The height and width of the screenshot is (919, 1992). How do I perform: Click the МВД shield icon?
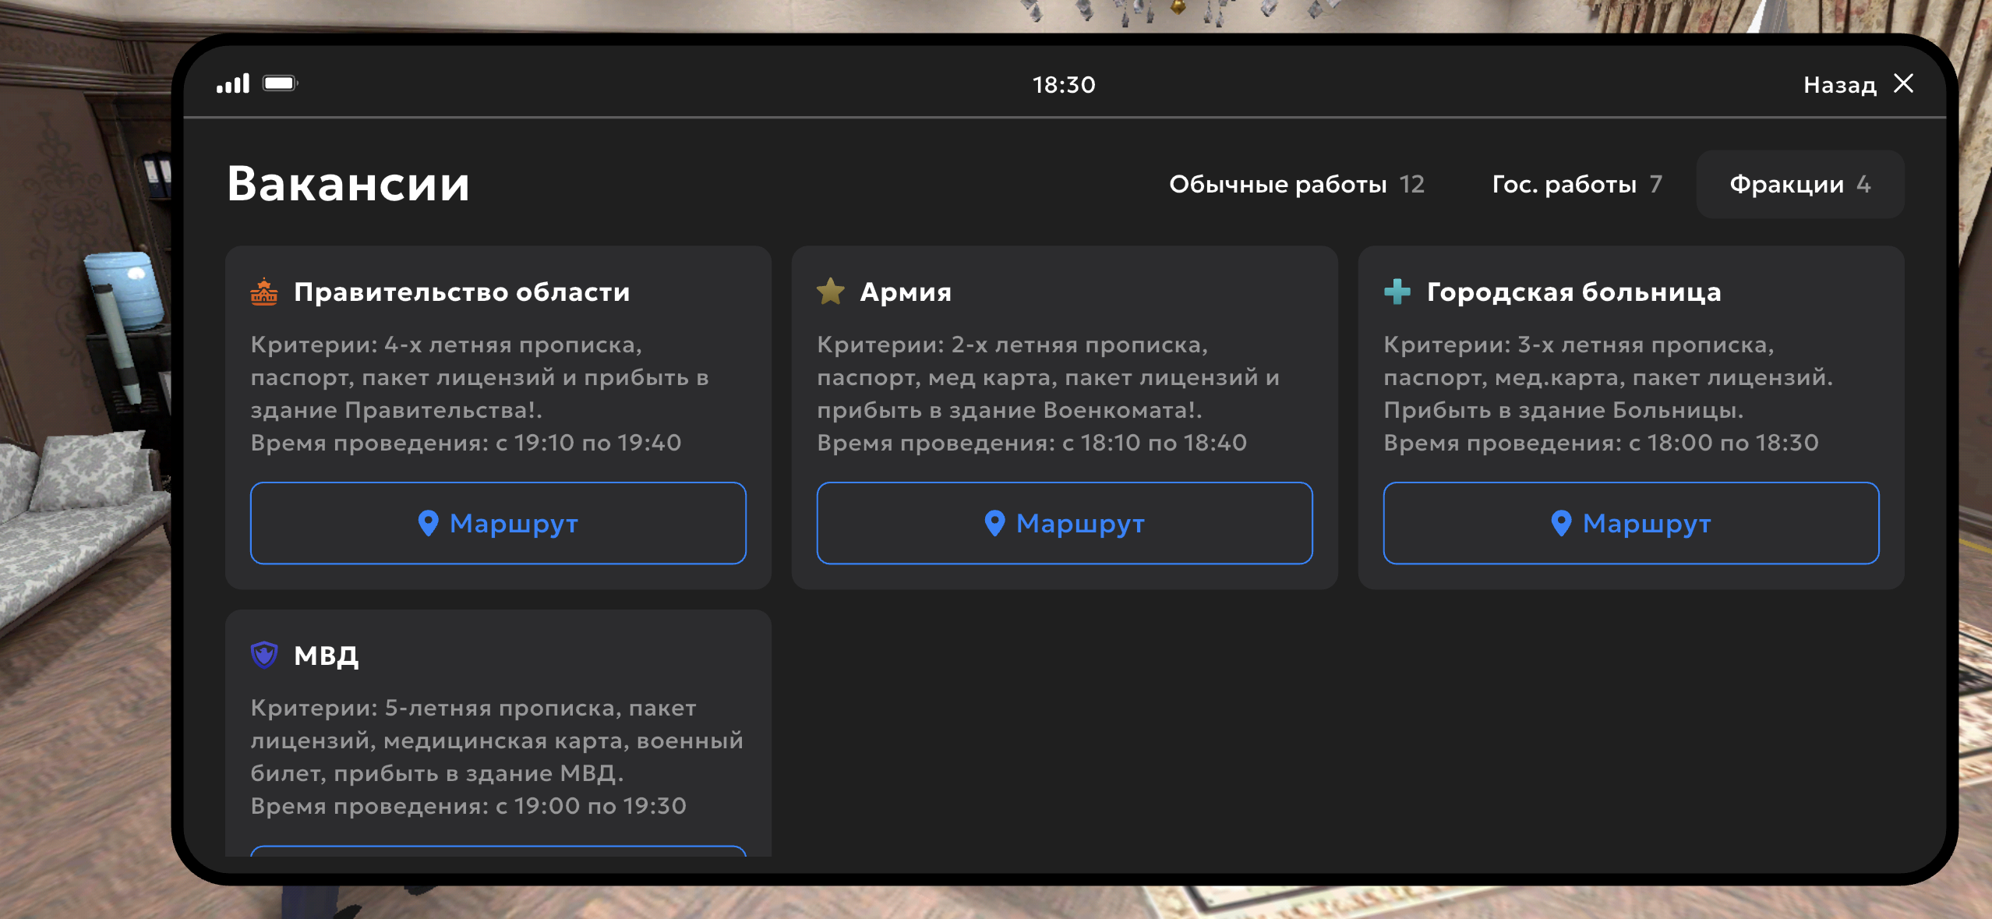pyautogui.click(x=264, y=655)
